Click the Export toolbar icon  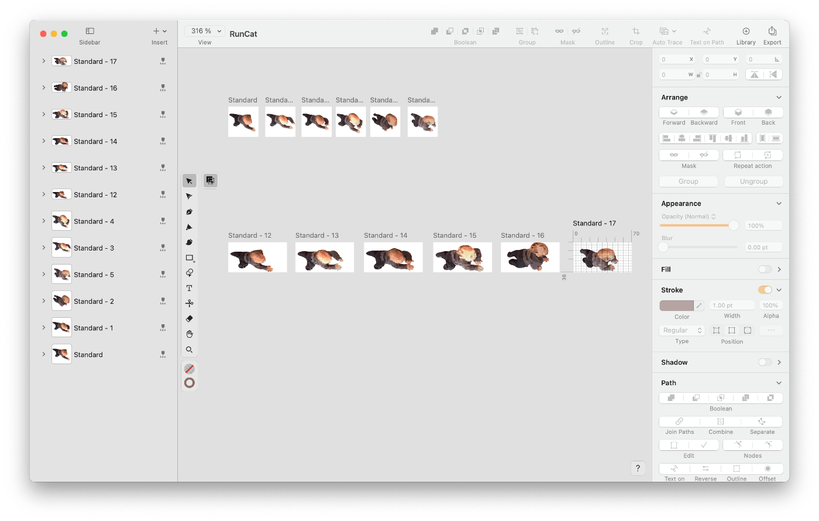(x=772, y=31)
